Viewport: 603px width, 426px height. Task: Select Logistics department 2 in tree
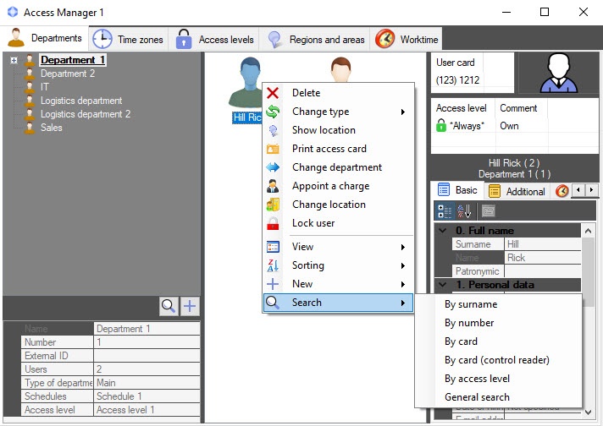[86, 114]
